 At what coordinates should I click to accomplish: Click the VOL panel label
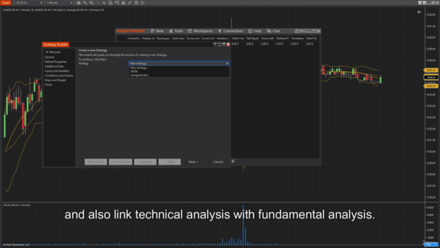tap(16, 205)
